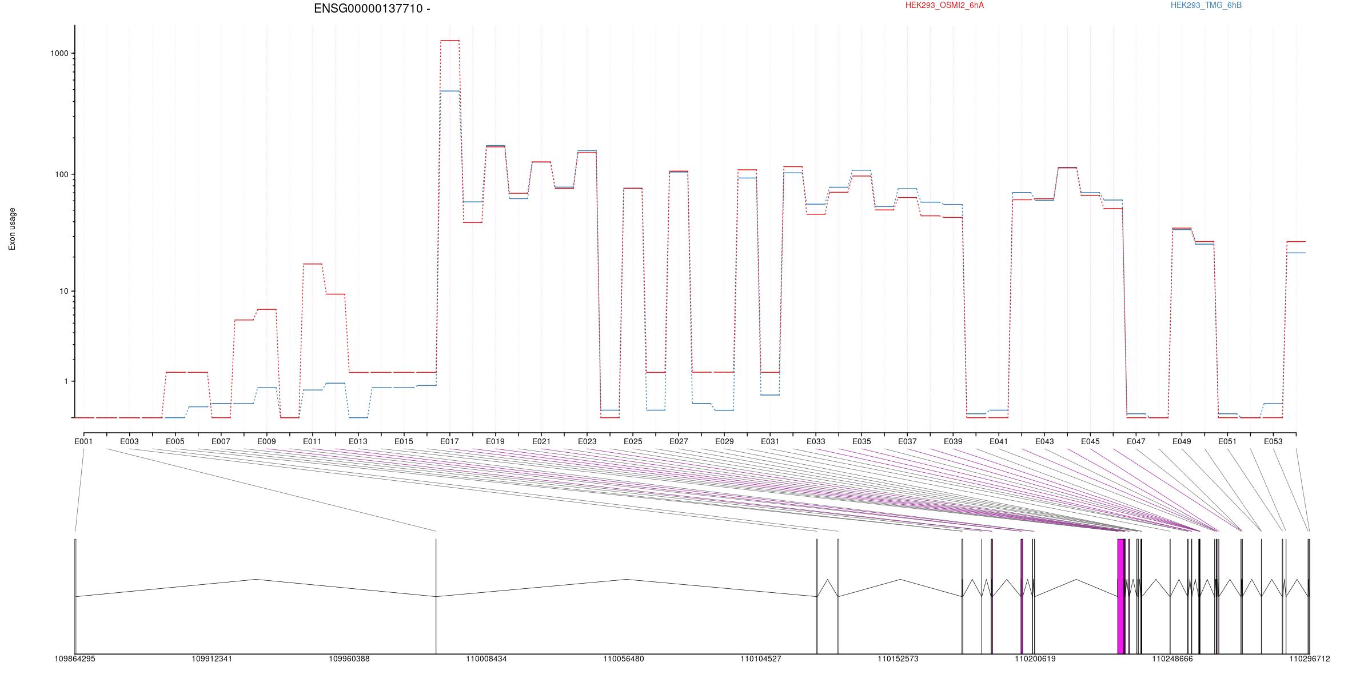
Task: Click genomic coordinate 109864295
Action: pyautogui.click(x=75, y=659)
